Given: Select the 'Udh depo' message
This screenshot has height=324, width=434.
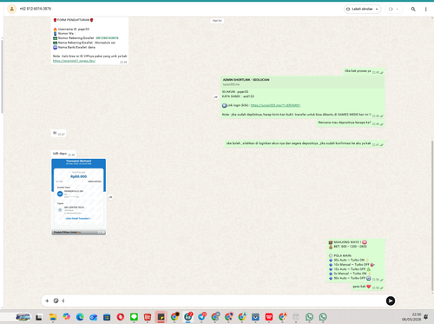Looking at the screenshot, I should coord(63,154).
